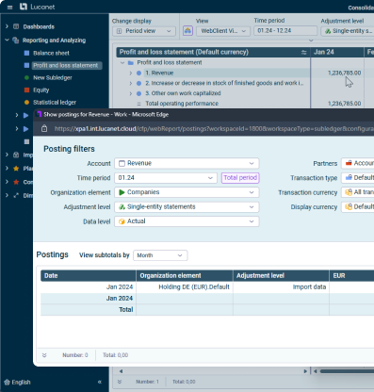Expand the 1. Revenue row

[131, 73]
